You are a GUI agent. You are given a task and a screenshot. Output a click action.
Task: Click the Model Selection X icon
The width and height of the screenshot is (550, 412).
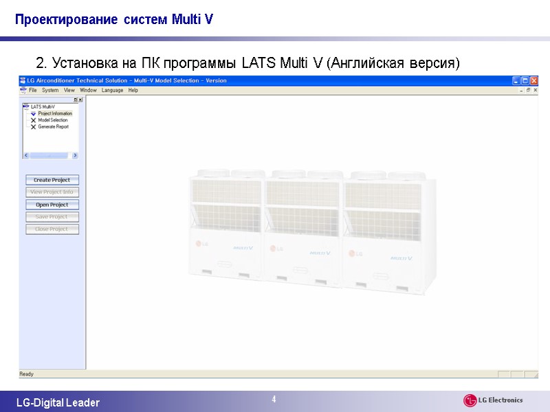(x=34, y=120)
